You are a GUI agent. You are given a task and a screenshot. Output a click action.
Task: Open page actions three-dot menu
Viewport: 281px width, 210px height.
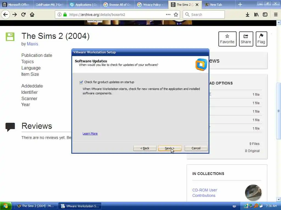(x=168, y=14)
